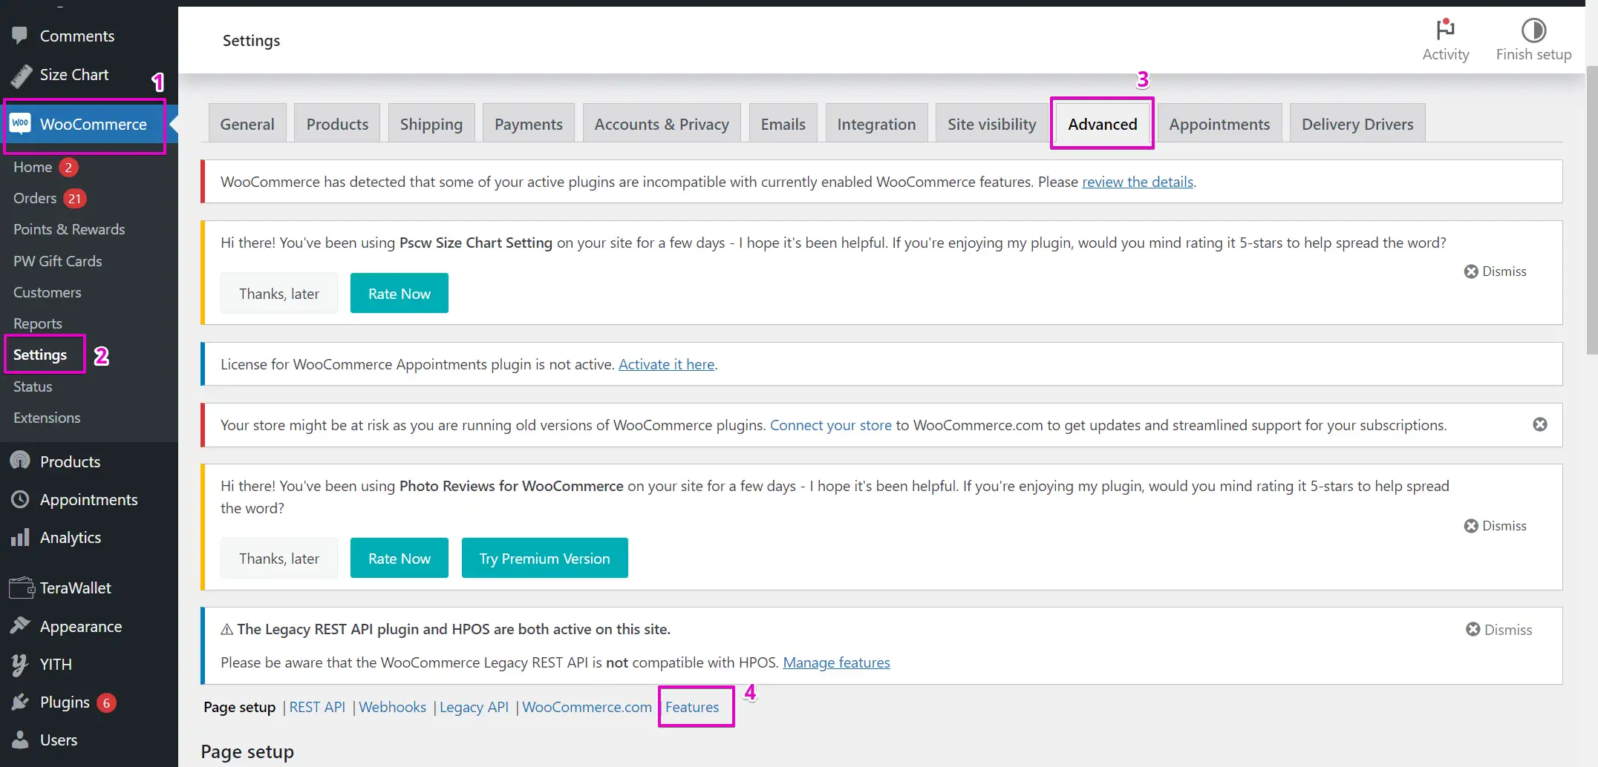Image resolution: width=1598 pixels, height=767 pixels.
Task: Open PW Gift Cards submenu item
Action: click(57, 261)
